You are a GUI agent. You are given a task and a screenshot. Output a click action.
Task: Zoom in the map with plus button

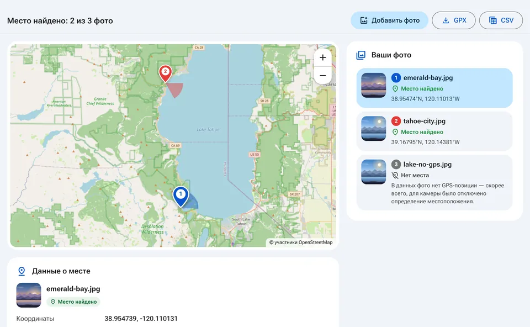coord(323,57)
